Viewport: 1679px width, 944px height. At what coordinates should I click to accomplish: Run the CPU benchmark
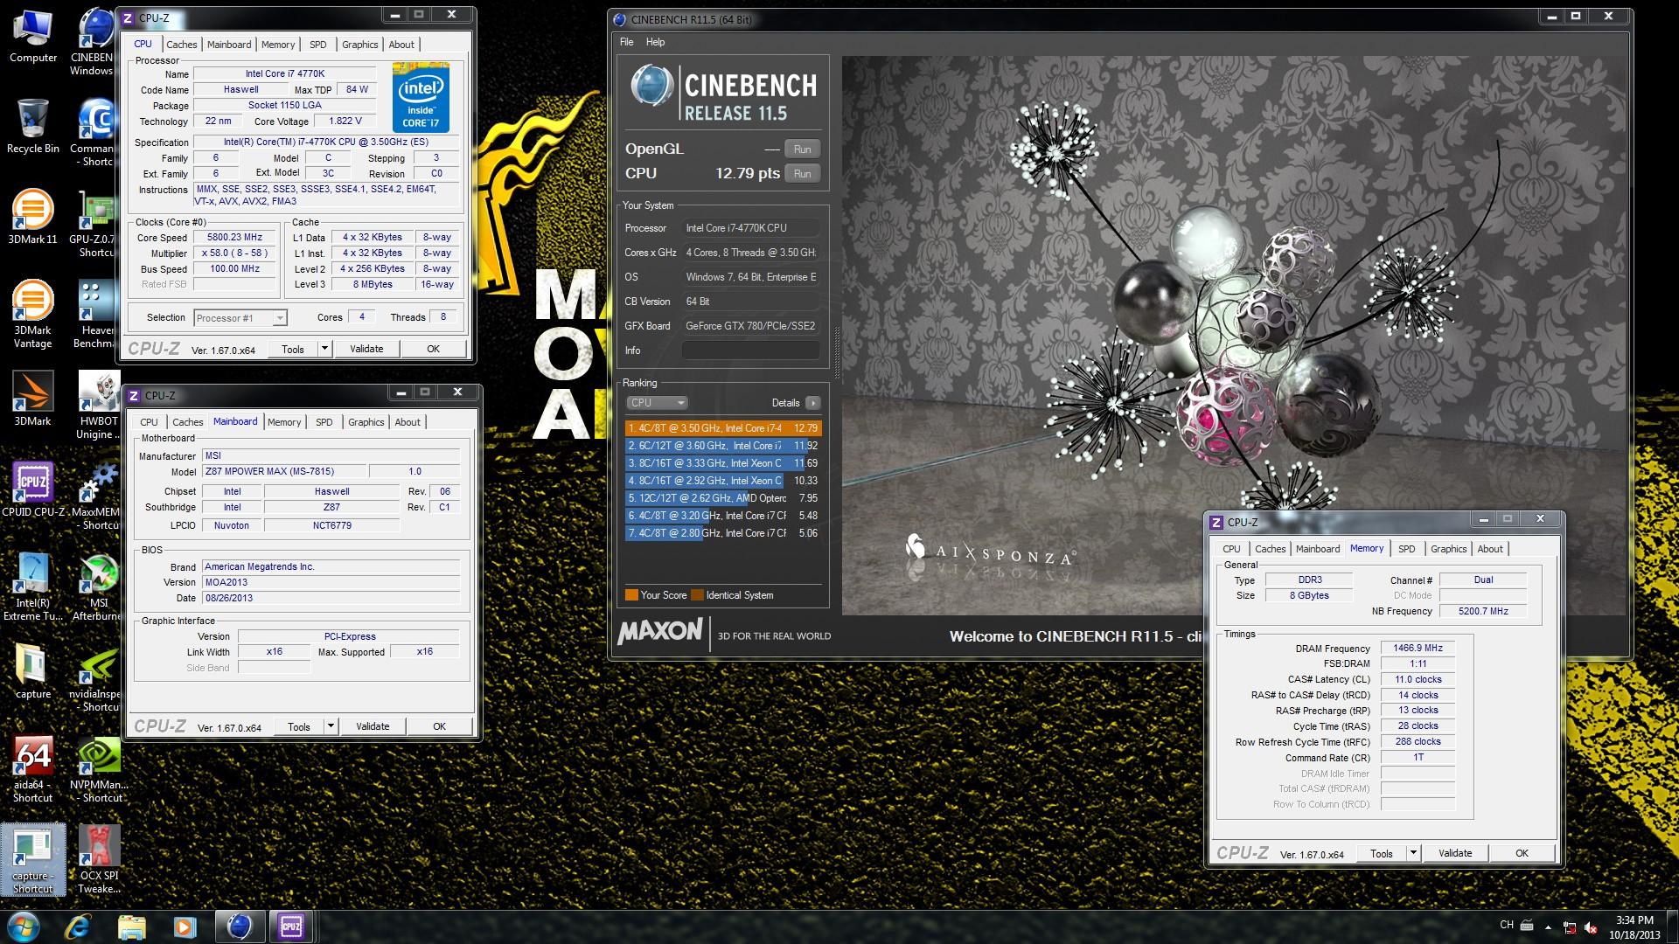pos(803,174)
